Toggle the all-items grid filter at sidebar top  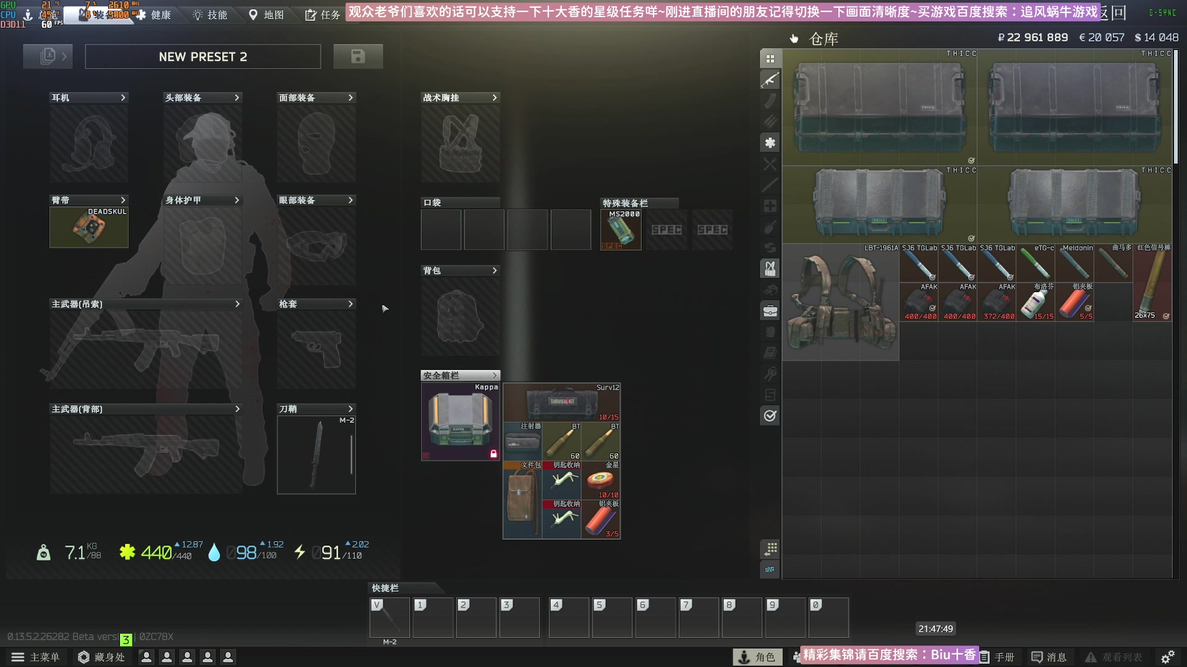(x=770, y=59)
